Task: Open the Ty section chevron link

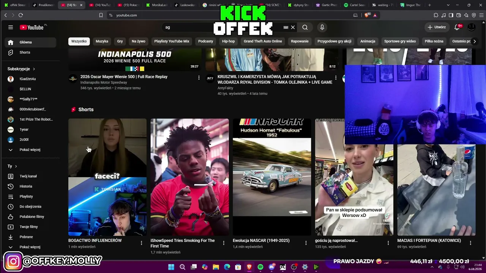Action: [12, 166]
